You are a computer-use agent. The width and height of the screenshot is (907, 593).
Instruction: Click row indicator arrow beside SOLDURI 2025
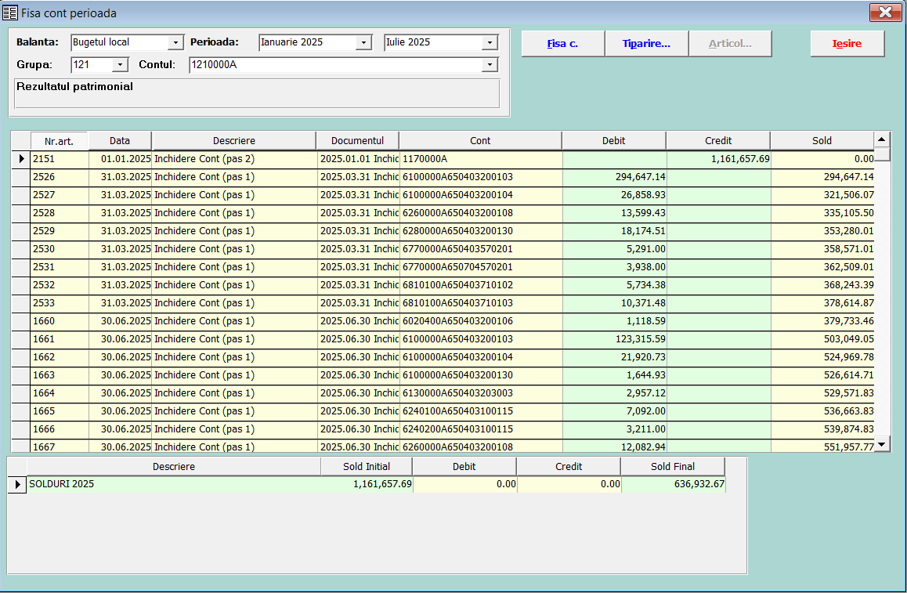coord(17,485)
